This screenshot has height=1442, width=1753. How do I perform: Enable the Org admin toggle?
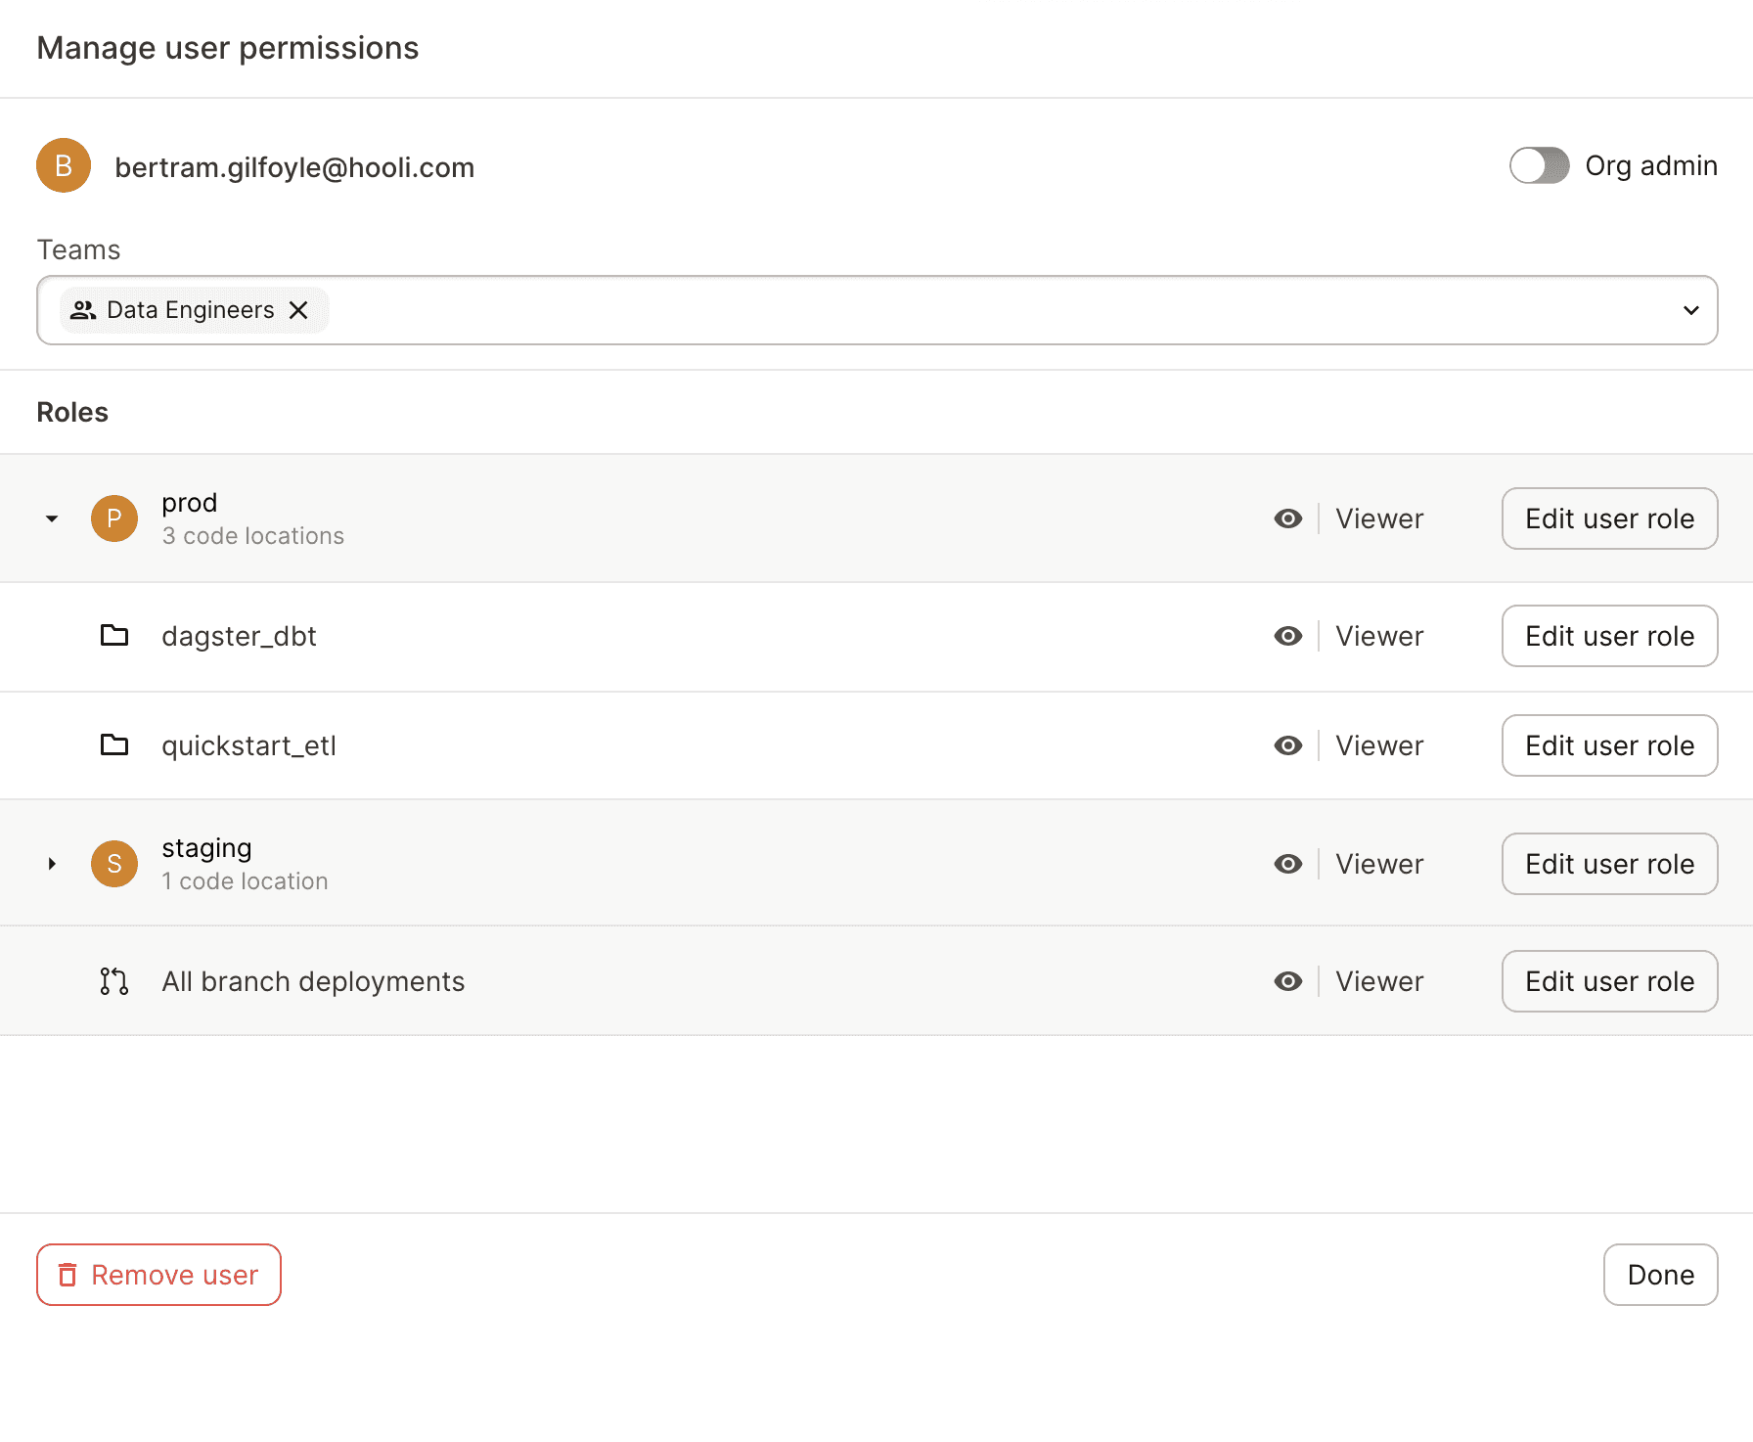coord(1539,165)
